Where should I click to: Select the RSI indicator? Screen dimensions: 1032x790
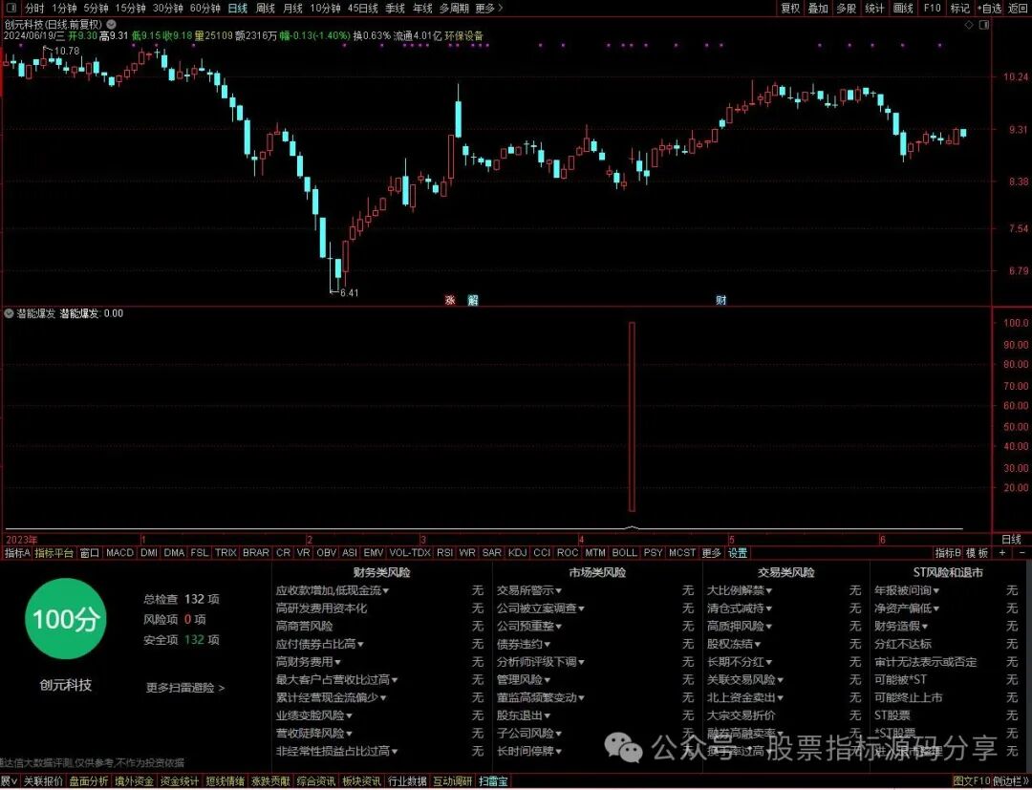pos(445,553)
